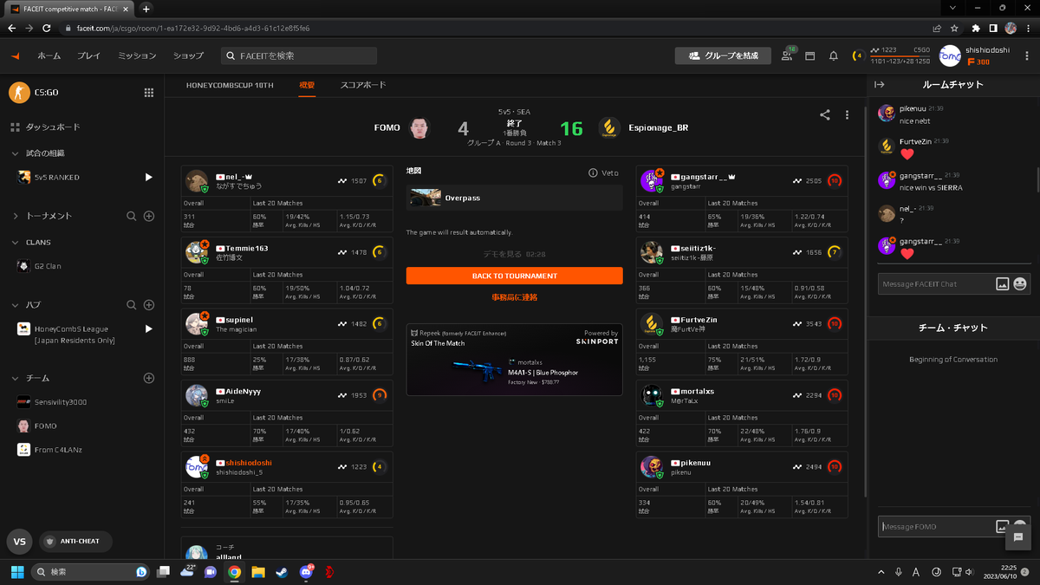Add a tournament with the トーナメント plus icon

tap(149, 216)
